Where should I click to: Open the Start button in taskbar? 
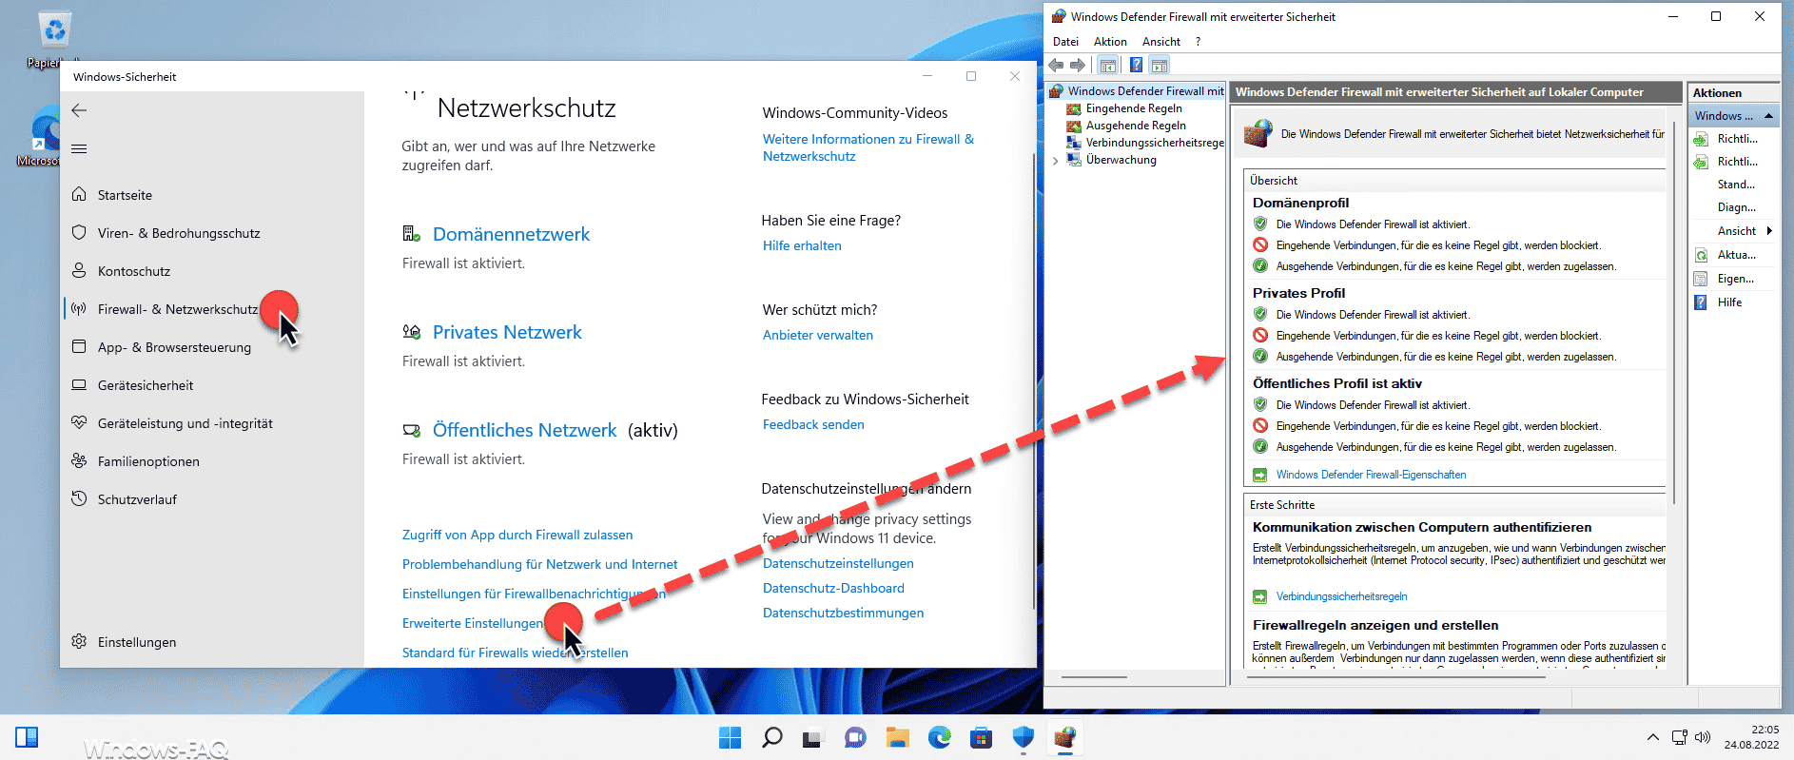[x=730, y=737]
